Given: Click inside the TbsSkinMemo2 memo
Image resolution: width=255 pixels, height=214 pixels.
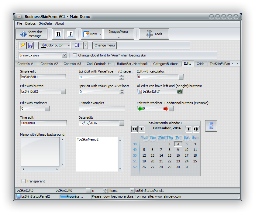Looking at the screenshot, I should 97,154.
